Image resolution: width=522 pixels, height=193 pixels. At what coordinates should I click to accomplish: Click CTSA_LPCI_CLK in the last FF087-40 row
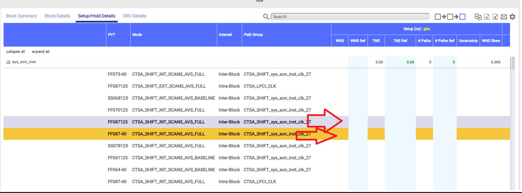[x=260, y=182]
